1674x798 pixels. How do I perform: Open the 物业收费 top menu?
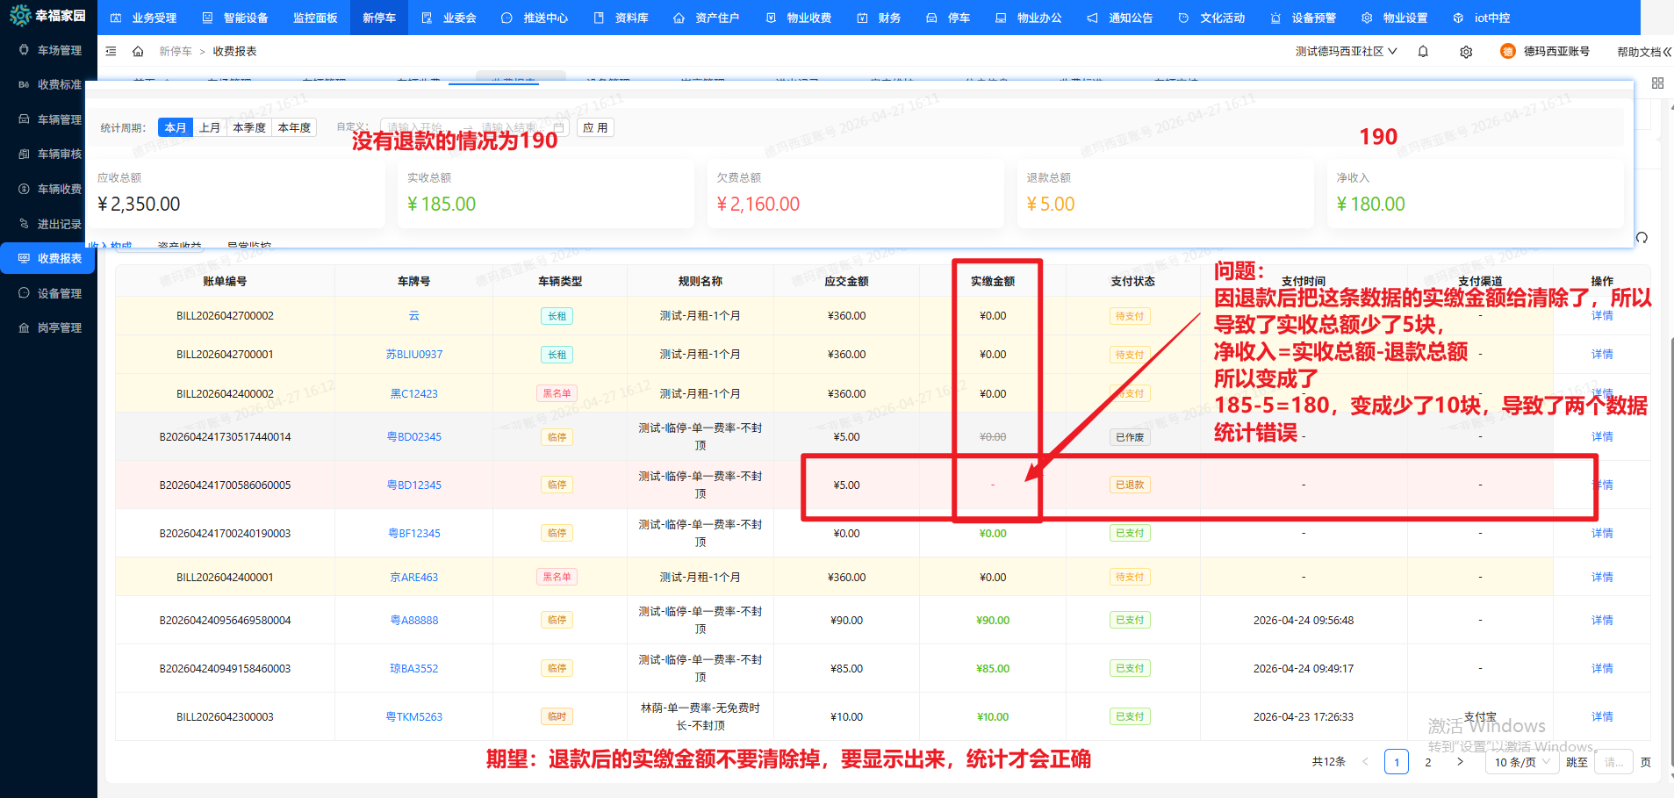click(799, 18)
